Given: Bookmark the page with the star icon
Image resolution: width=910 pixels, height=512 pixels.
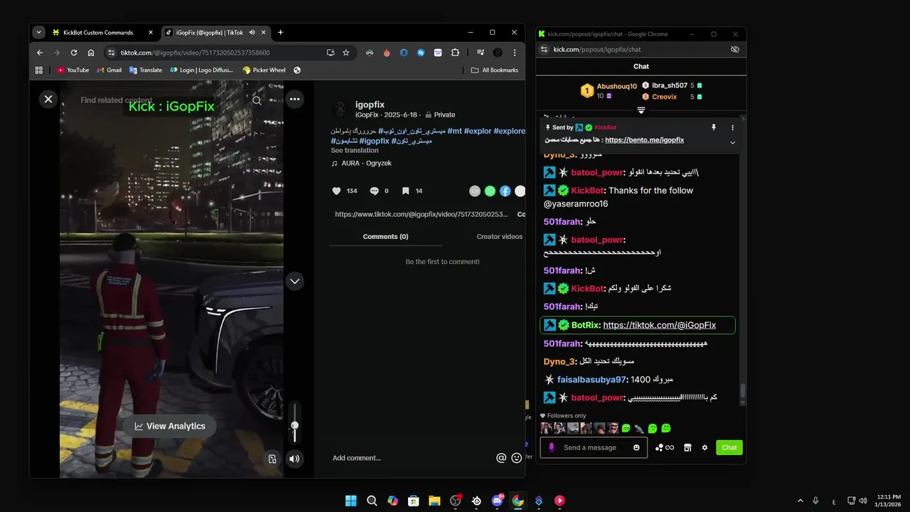Looking at the screenshot, I should [x=346, y=53].
